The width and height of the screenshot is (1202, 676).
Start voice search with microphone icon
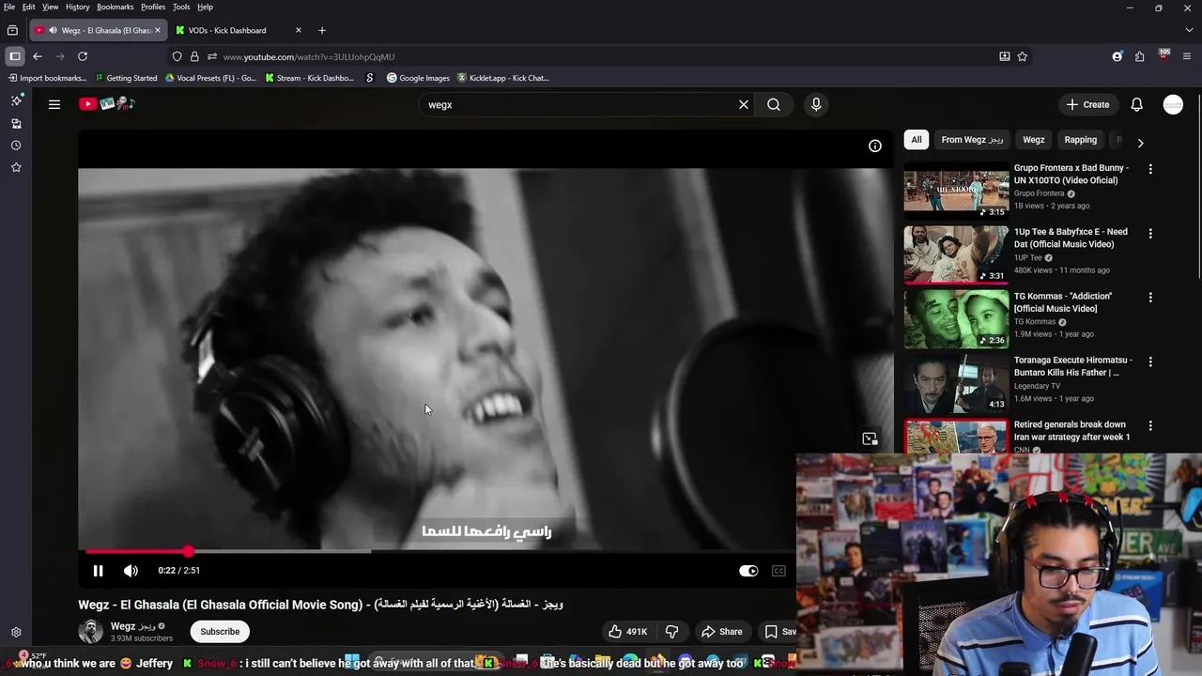816,104
